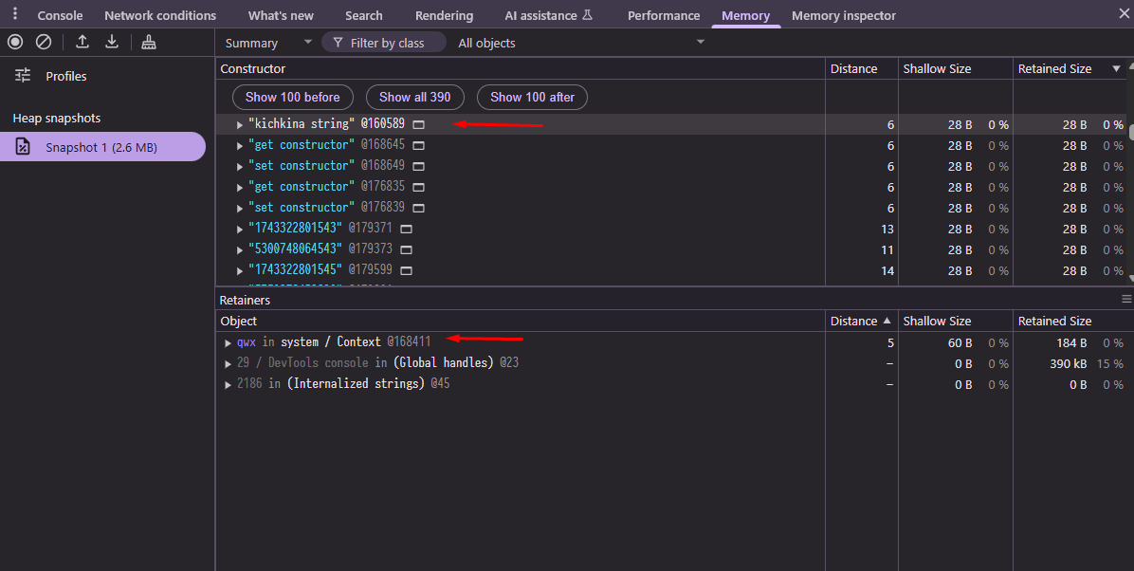Expand the get constructor @176835 row
1134x571 pixels.
click(239, 188)
